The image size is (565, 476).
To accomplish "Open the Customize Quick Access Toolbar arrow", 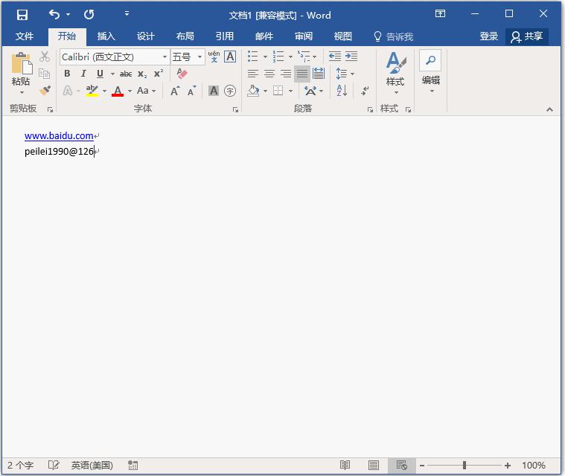I will [x=127, y=14].
